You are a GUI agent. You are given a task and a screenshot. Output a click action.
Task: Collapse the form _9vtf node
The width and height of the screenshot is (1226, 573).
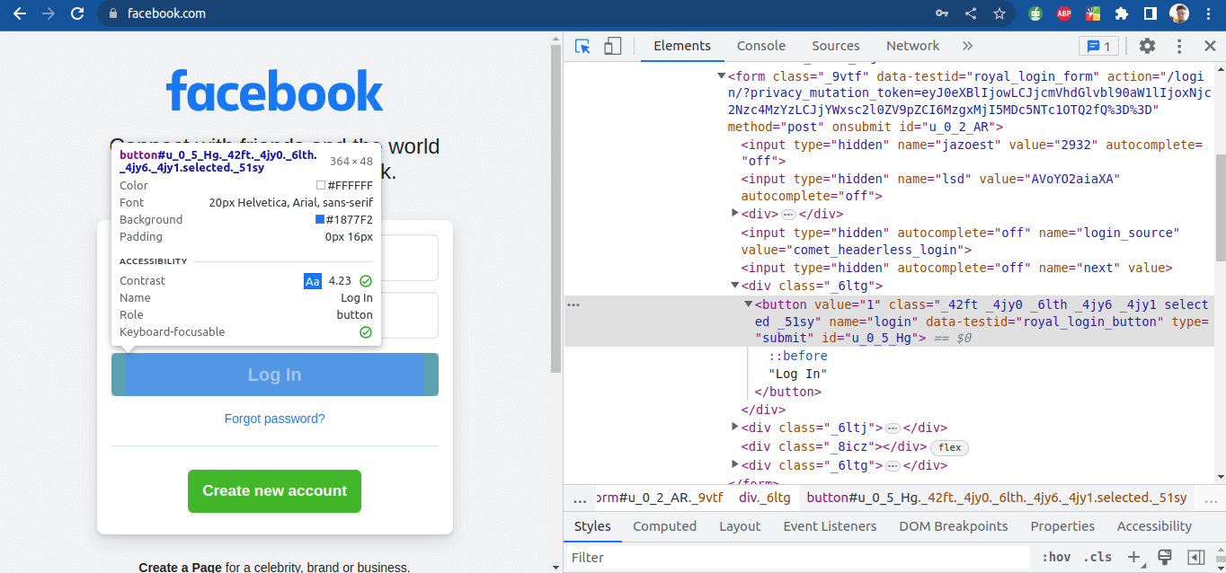click(x=720, y=76)
